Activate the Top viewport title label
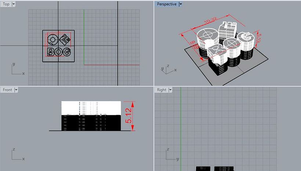The height and width of the screenshot is (171, 301). (6, 4)
